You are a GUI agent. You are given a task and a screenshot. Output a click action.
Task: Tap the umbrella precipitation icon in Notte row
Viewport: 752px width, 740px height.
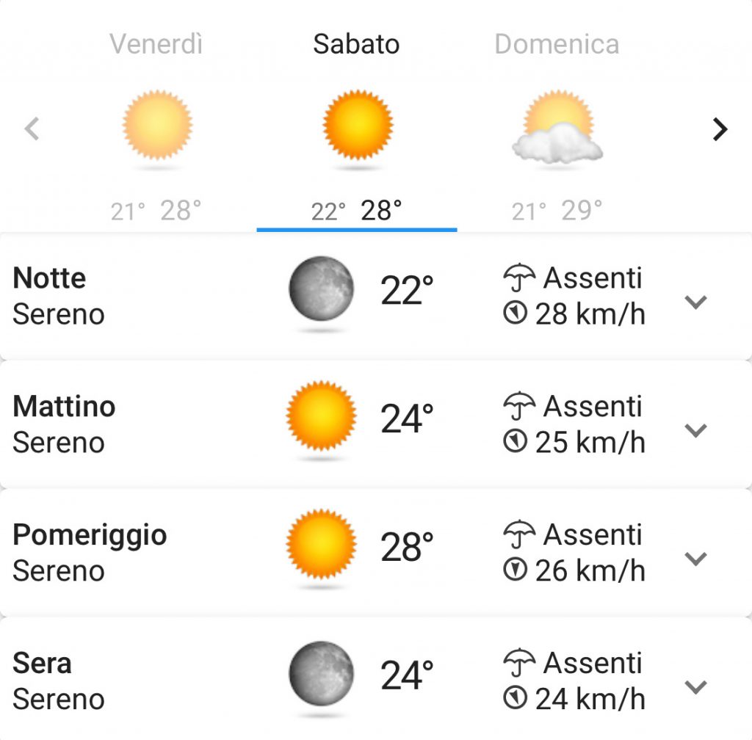[x=519, y=277]
